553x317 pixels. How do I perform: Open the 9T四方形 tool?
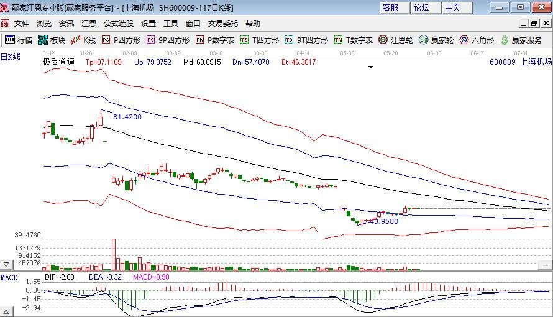point(306,40)
